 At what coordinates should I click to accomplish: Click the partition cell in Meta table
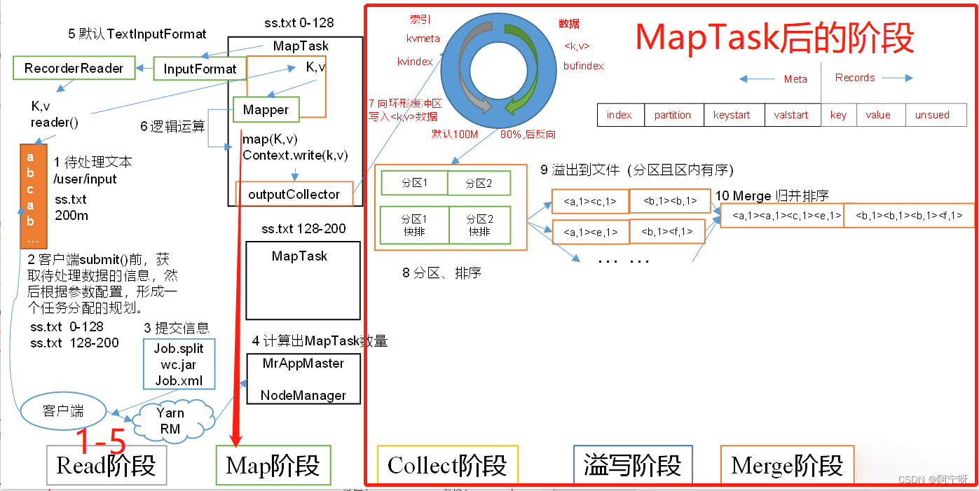673,115
